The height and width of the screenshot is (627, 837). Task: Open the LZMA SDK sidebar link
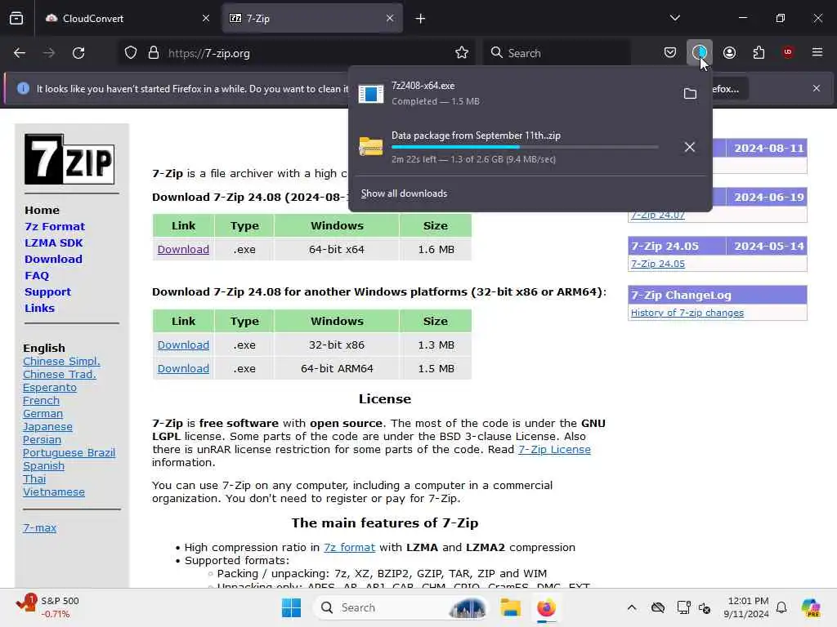pyautogui.click(x=53, y=243)
